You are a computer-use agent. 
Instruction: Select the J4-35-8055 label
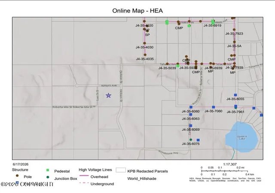pos(235,99)
